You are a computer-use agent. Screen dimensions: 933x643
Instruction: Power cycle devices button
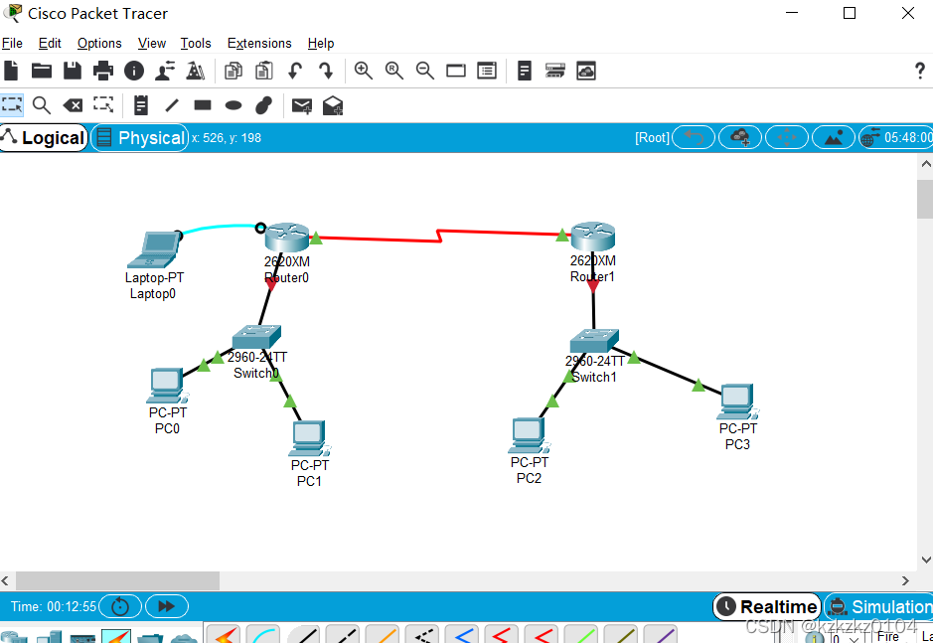120,606
